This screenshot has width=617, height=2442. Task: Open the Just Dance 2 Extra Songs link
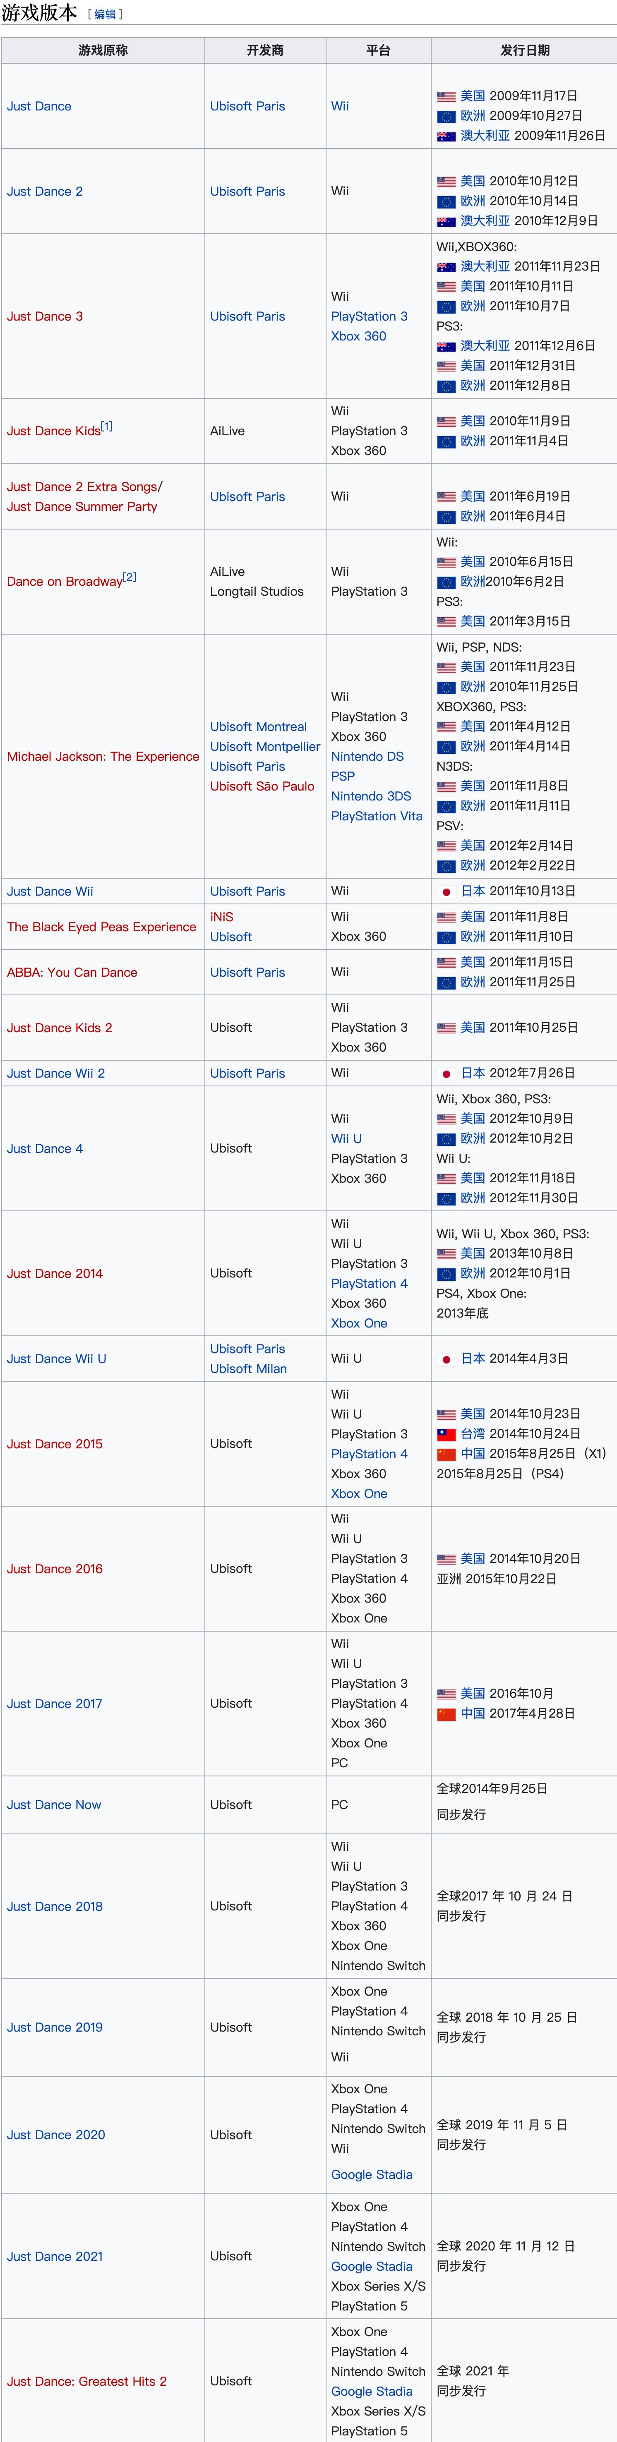(x=82, y=487)
